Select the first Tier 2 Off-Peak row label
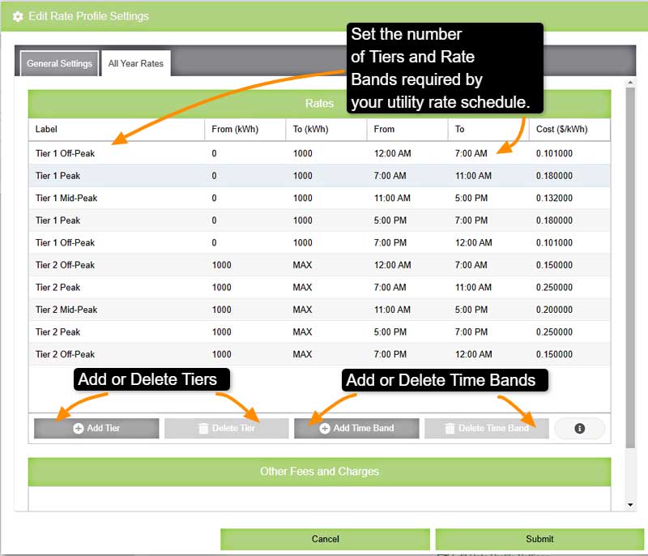 tap(65, 265)
